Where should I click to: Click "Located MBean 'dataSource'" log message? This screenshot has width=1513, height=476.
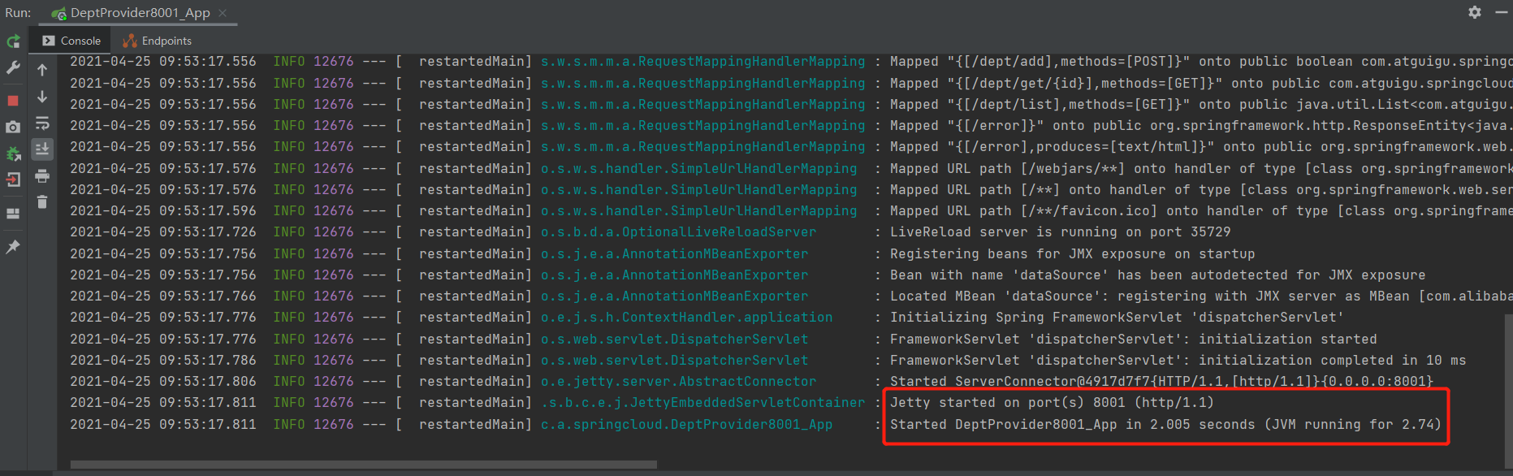(x=1201, y=296)
